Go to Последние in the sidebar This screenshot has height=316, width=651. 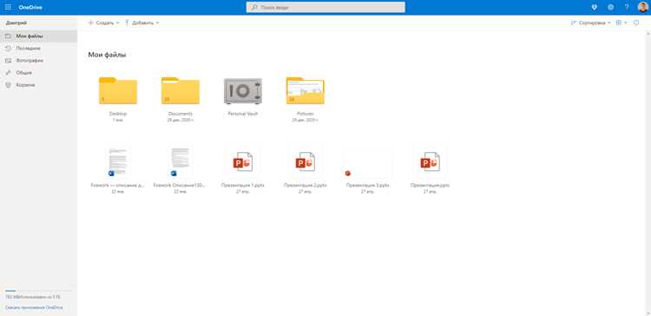(38, 49)
